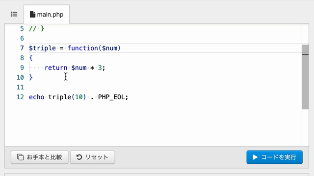This screenshot has height=176, width=314.
Task: Click '$num' variable on line 9
Action: 79,67
